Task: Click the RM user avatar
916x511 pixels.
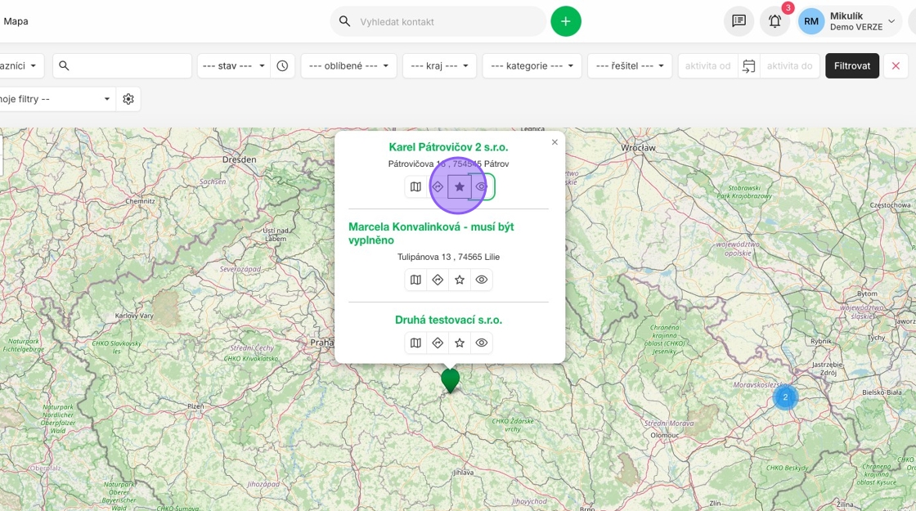Action: click(x=810, y=21)
